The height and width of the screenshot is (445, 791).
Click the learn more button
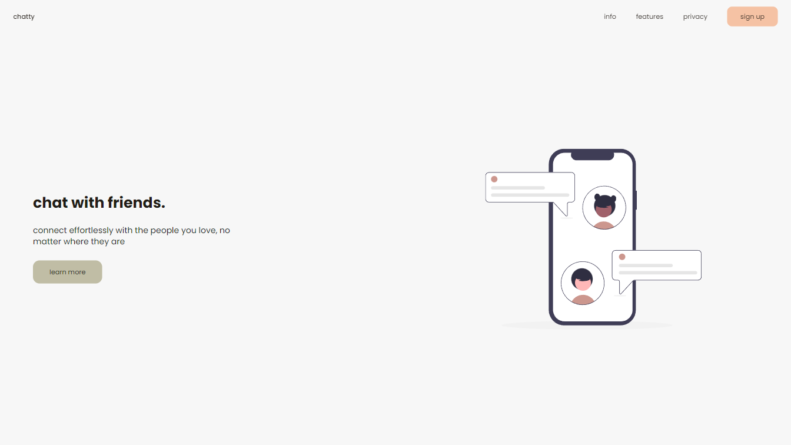pyautogui.click(x=68, y=272)
